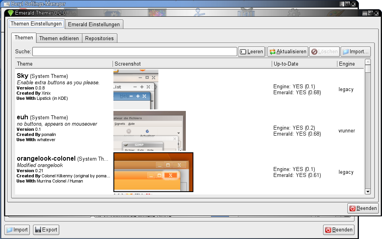Close the Beryl Settings Manager window

(353, 4)
